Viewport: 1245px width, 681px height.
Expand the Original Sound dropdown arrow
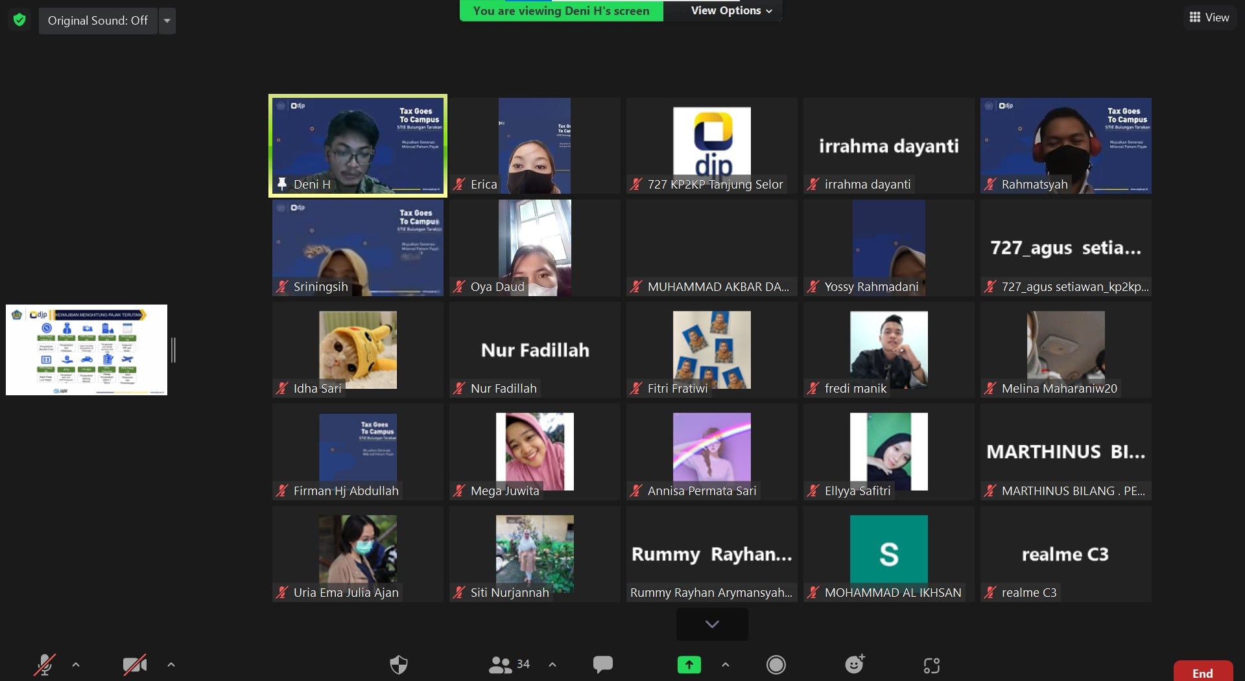167,21
